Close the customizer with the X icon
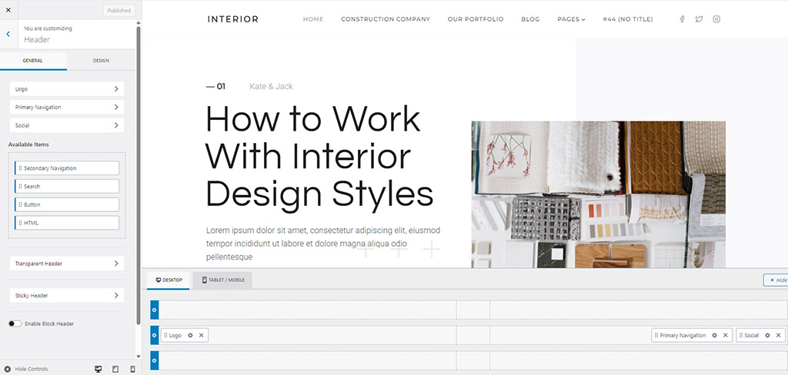The image size is (788, 375). (8, 10)
